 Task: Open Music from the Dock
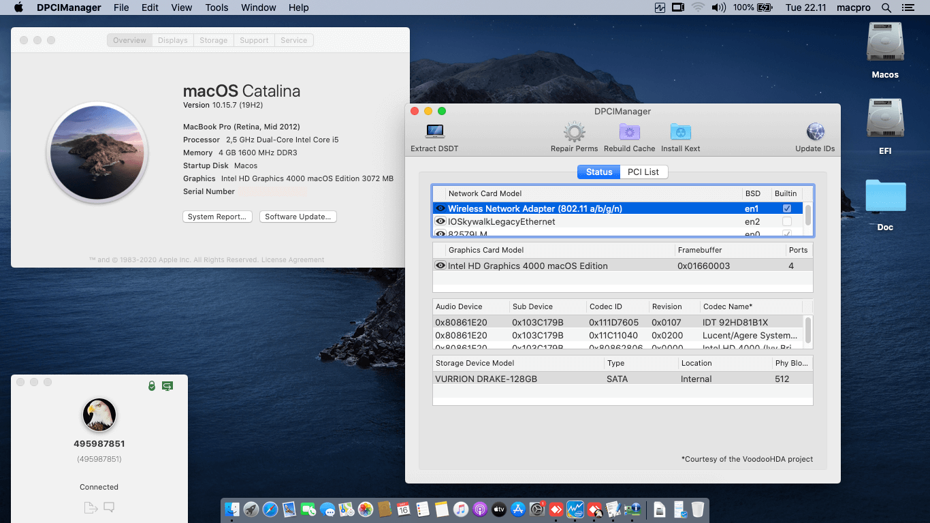(461, 509)
